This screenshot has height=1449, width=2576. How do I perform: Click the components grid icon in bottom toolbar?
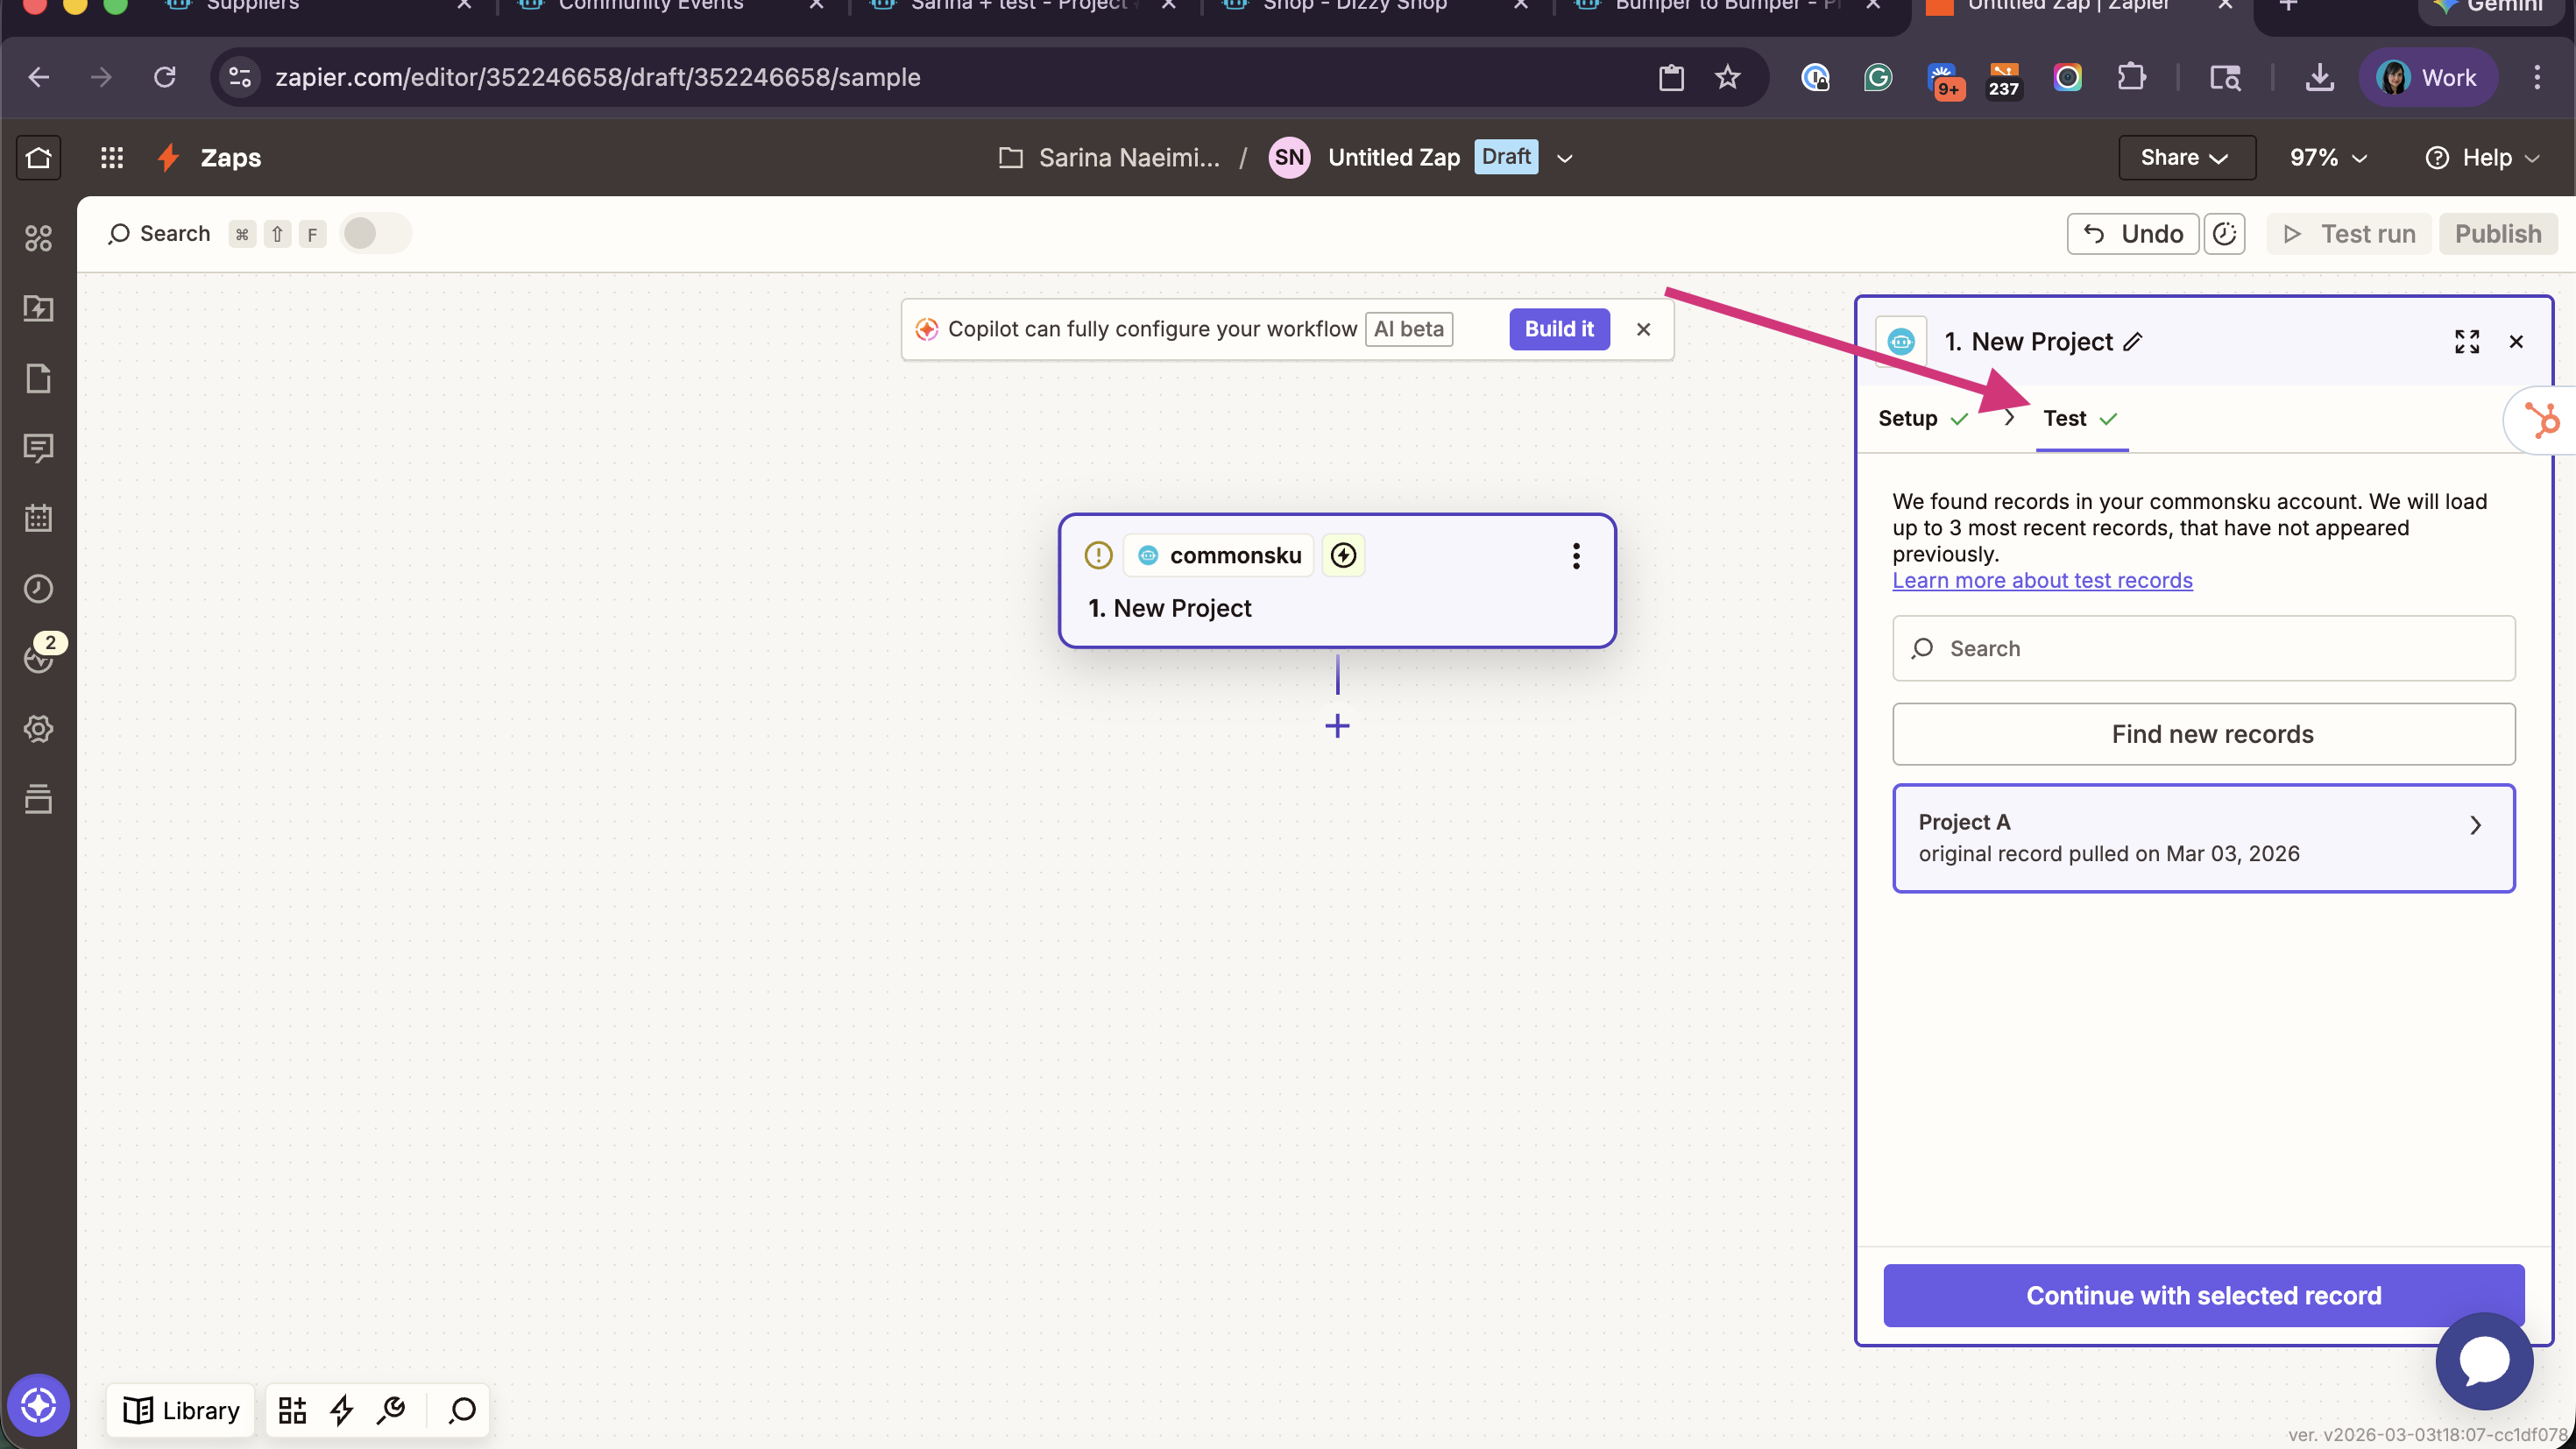(292, 1410)
